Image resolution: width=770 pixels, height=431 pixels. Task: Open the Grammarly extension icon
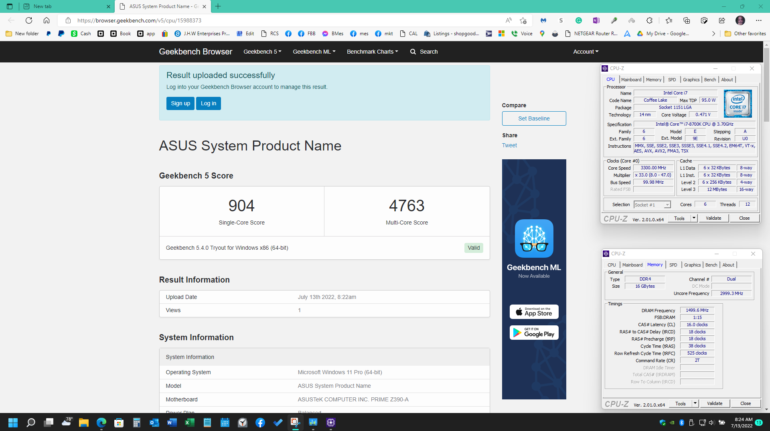579,20
